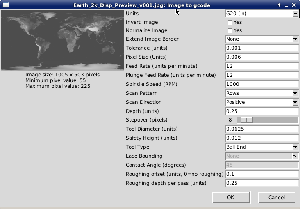Minimize the Image to gcode window
The width and height of the screenshot is (300, 209).
(x=286, y=5)
